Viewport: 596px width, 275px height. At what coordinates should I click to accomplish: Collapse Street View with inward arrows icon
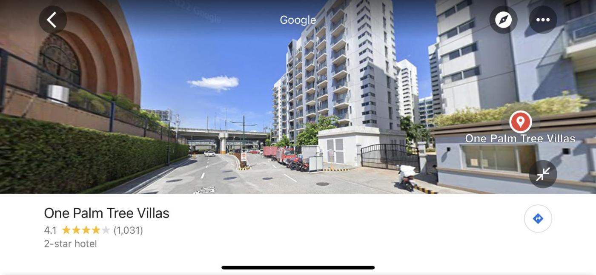click(x=543, y=174)
